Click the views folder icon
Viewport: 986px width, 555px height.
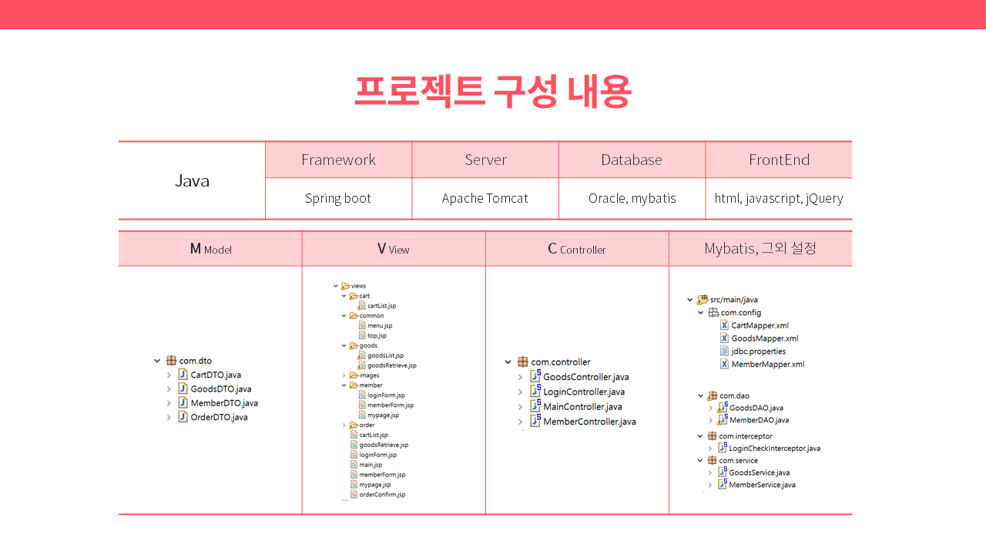(x=345, y=286)
